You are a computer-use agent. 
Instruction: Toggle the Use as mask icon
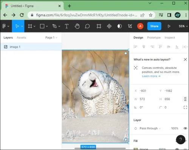[x=119, y=26]
